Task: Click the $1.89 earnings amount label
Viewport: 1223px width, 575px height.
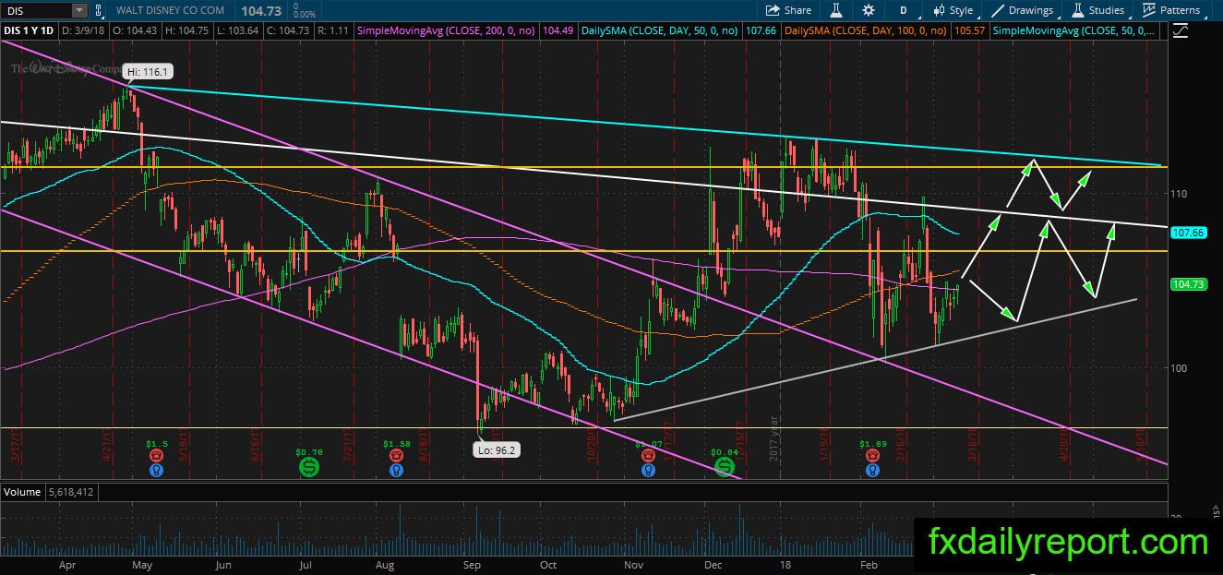Action: [x=872, y=443]
